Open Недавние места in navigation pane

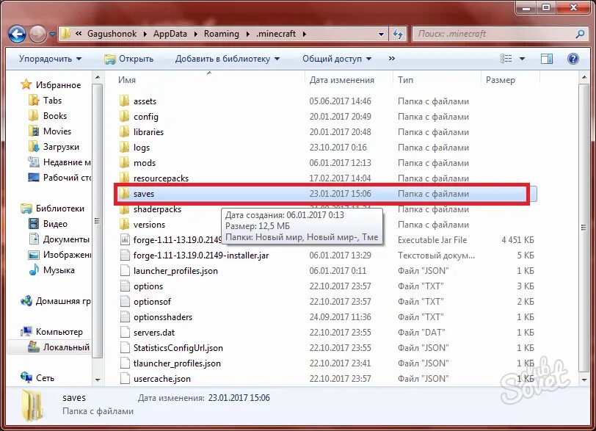59,162
